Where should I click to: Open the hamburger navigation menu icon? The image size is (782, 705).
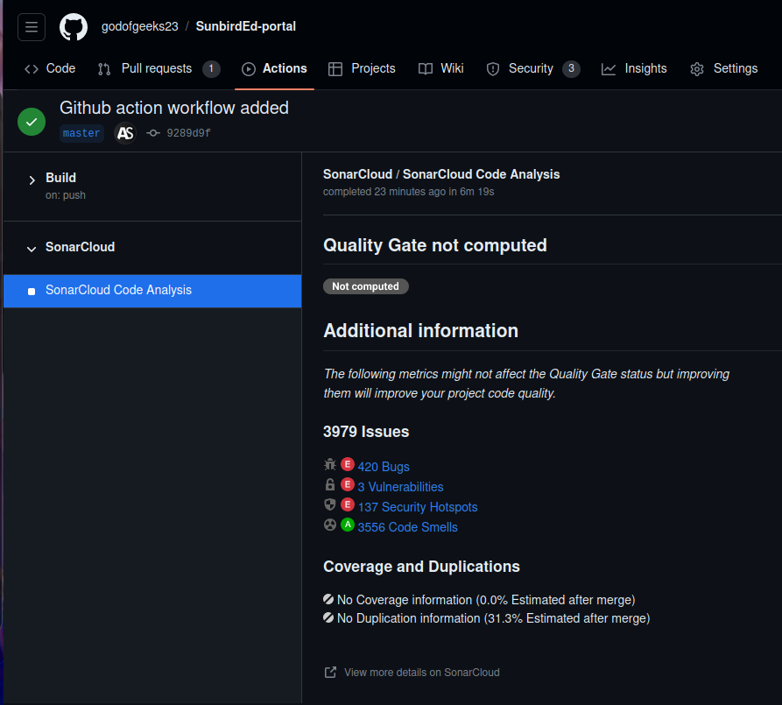[31, 26]
